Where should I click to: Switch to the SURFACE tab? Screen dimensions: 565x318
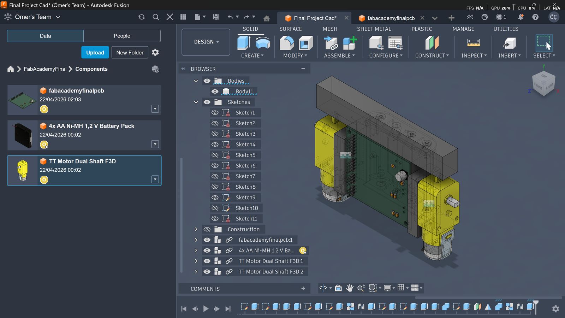tap(291, 29)
